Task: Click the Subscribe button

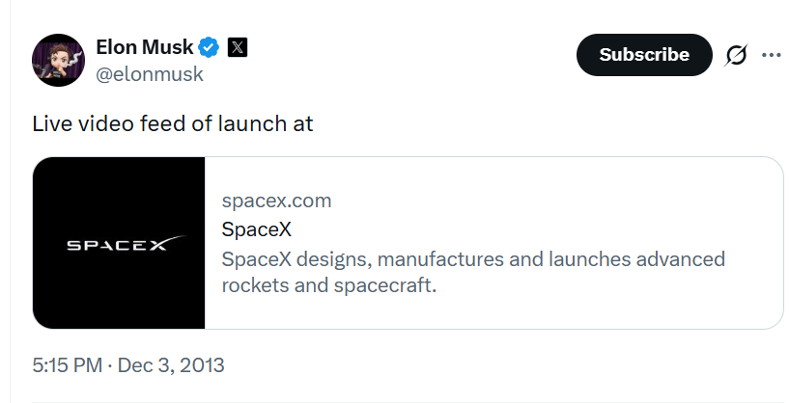Action: click(x=643, y=55)
